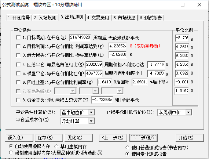Go back with <上一步(B) button
Viewport: 209px width, 159px height.
click(113, 138)
